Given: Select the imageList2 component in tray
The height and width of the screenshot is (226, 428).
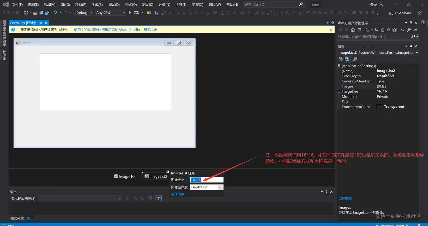Looking at the screenshot, I should click(x=156, y=177).
